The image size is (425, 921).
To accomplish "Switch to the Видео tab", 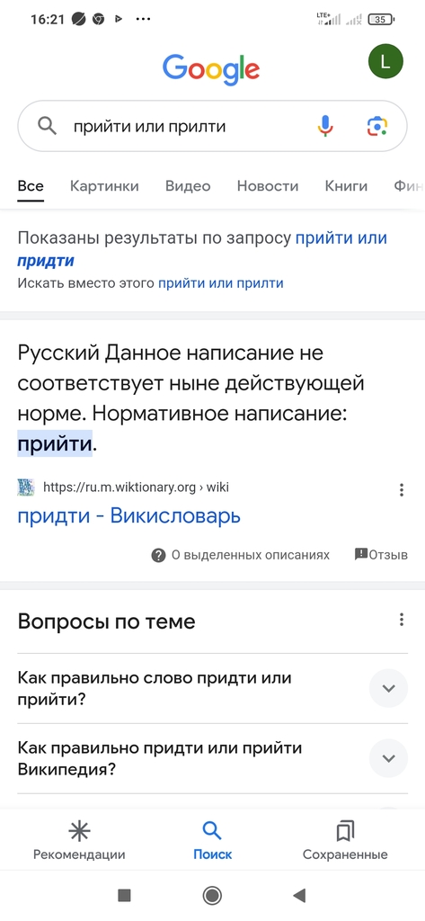I will tap(188, 186).
